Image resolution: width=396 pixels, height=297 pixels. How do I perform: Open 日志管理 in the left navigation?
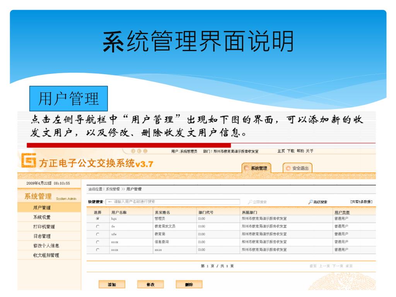42,236
